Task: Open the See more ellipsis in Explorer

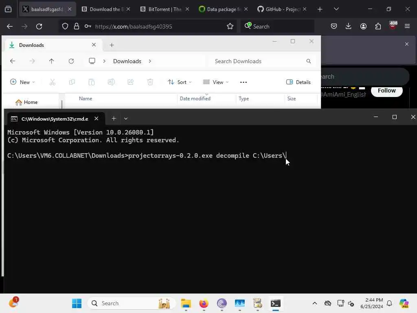Action: [x=244, y=82]
